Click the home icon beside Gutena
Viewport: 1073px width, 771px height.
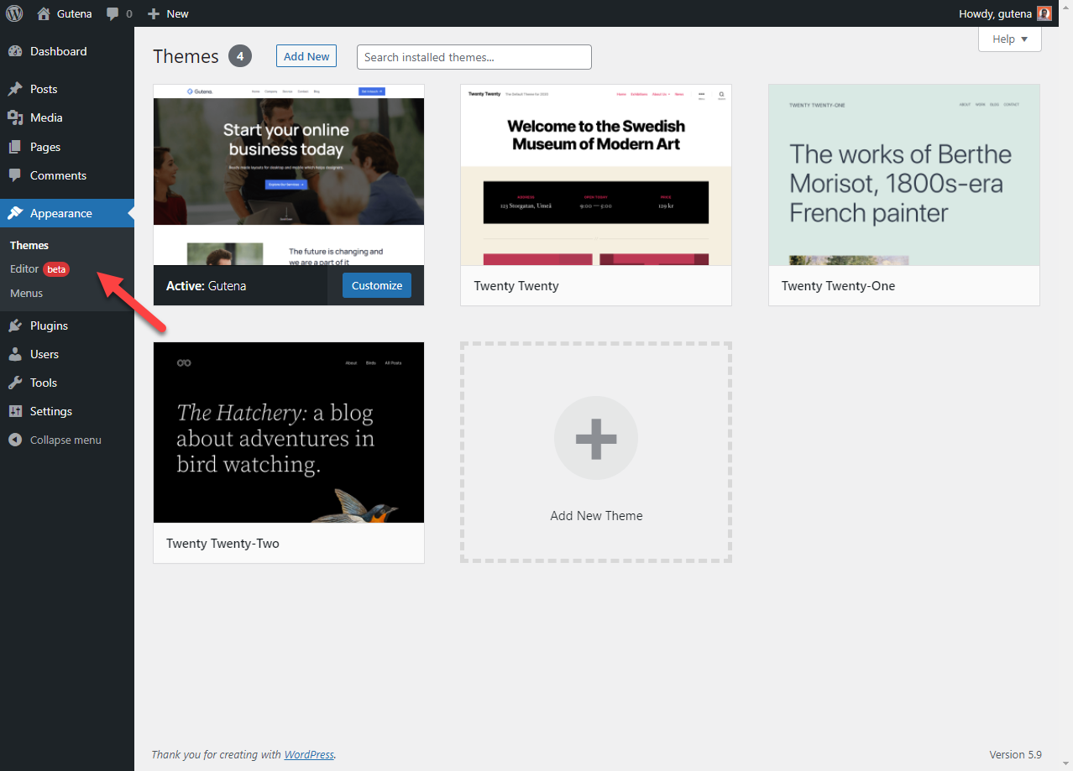[x=44, y=13]
